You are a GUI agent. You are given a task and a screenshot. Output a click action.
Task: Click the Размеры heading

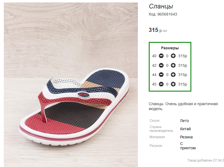point(170,48)
